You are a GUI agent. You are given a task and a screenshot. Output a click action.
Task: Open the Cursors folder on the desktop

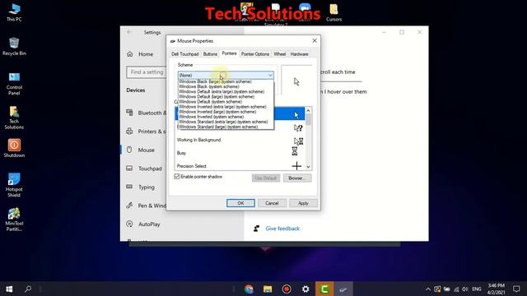click(x=333, y=13)
